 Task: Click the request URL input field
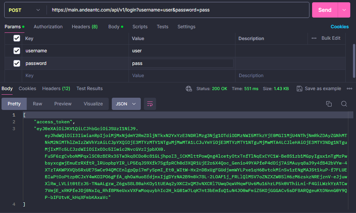[x=177, y=10]
